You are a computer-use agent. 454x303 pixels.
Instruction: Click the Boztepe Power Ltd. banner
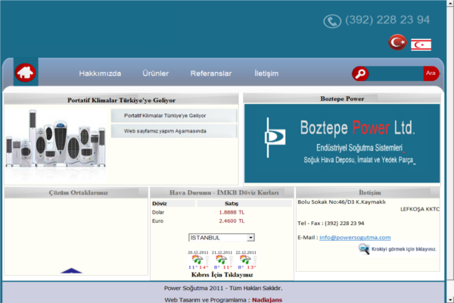342,143
